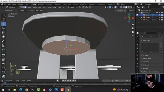Viewport: 164px width, 92px height.
Task: Click the red X axis gizmo ball
Action: (x=133, y=18)
